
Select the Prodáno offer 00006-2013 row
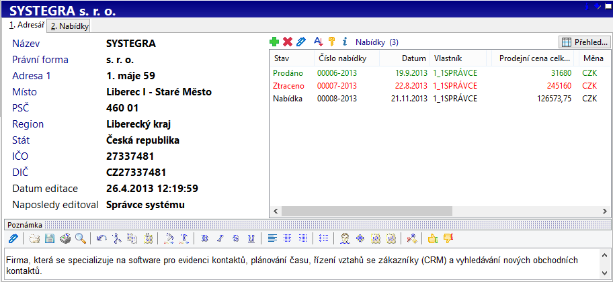(440, 73)
